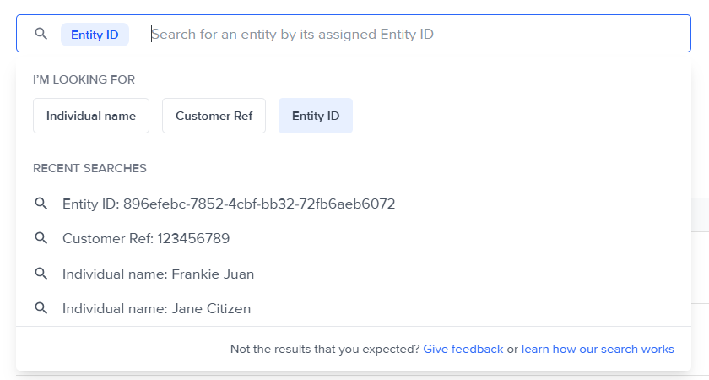Pick recent search Individual name: Frankie Juan

[x=158, y=274]
